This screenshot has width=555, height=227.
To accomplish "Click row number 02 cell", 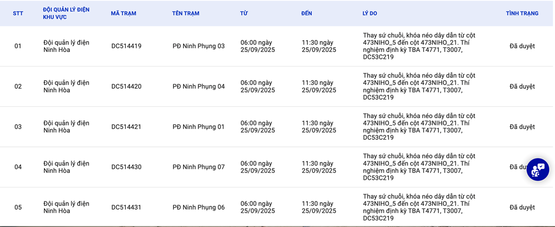I will click(18, 87).
